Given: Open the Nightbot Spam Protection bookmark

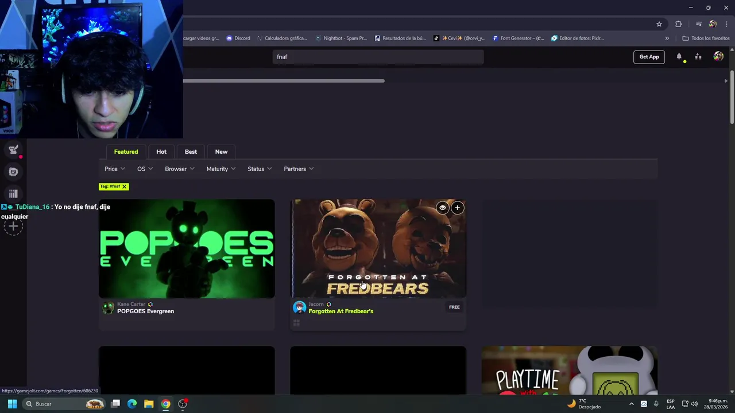Looking at the screenshot, I should click(x=341, y=38).
